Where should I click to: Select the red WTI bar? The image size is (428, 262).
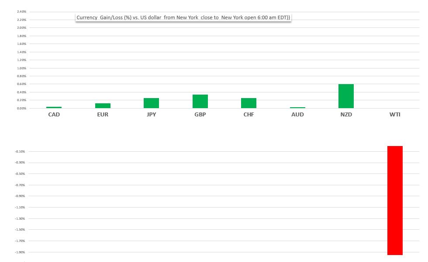click(395, 201)
